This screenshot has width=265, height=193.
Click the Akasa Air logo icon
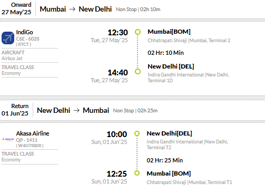point(8,140)
